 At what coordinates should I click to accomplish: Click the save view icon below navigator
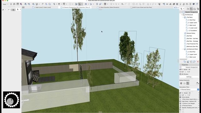(188, 62)
